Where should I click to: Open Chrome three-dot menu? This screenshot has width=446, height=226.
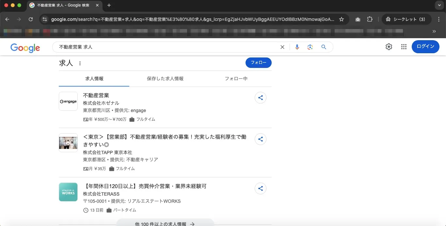click(x=439, y=19)
